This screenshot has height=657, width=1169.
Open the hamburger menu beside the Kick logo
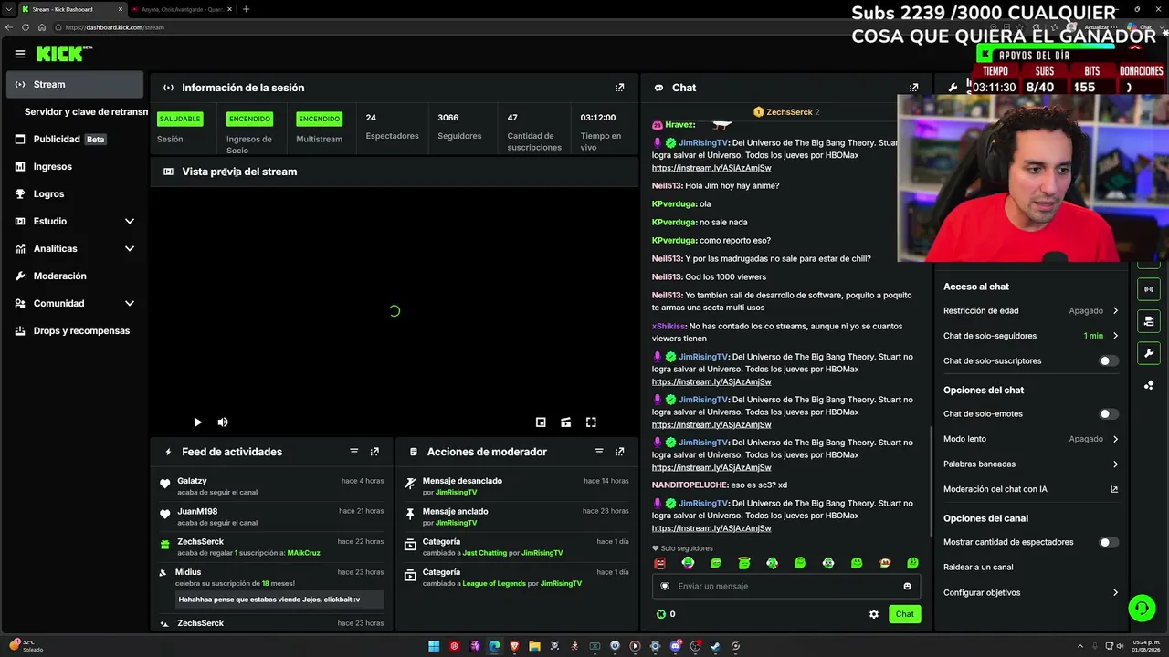(20, 54)
